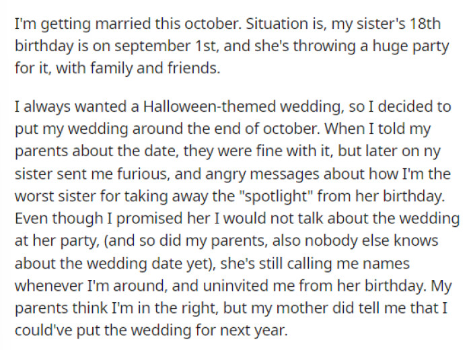The height and width of the screenshot is (350, 471).
Task: Click the word "Halloween-themed" in second paragraph
Action: (209, 106)
